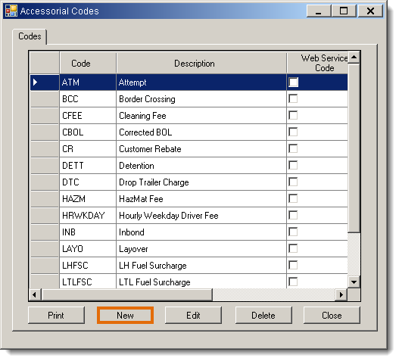
Task: Select the Drop Trailer Charge row
Action: [189, 182]
